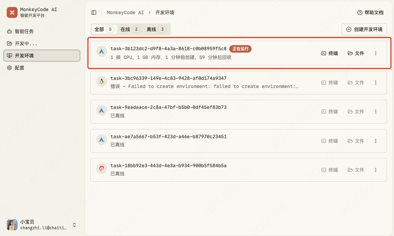Select task-3b123dc2-d9f8-4a3a-8618-c0b08959f5c8 name
The width and height of the screenshot is (394, 236).
168,49
